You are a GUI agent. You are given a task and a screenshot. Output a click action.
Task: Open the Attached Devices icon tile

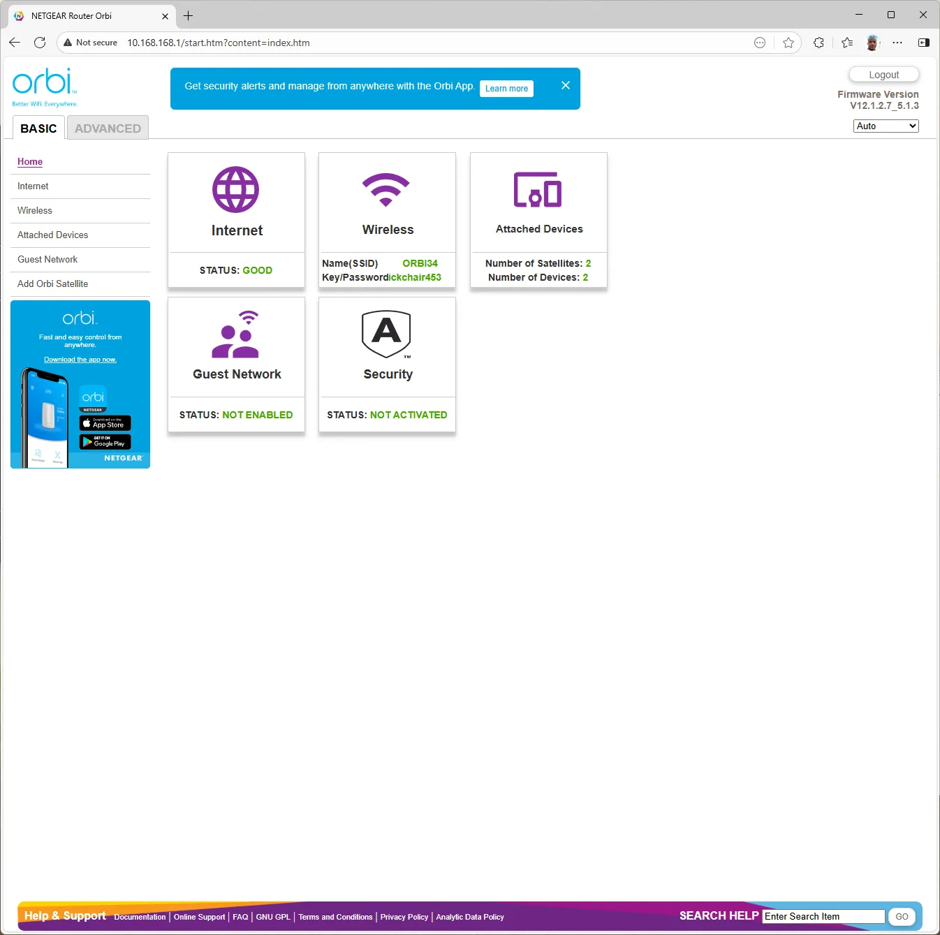[538, 189]
